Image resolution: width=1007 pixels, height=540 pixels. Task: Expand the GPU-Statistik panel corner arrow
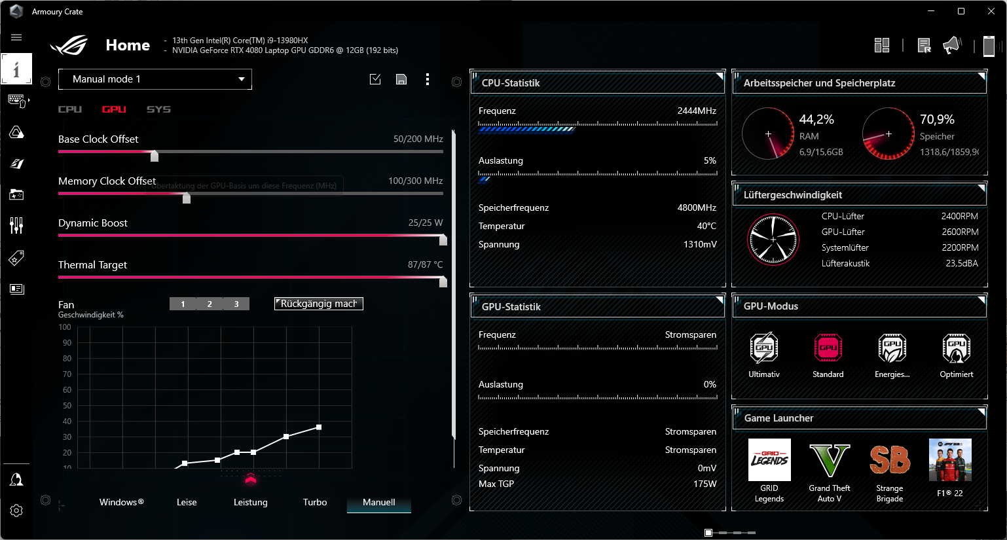point(720,300)
